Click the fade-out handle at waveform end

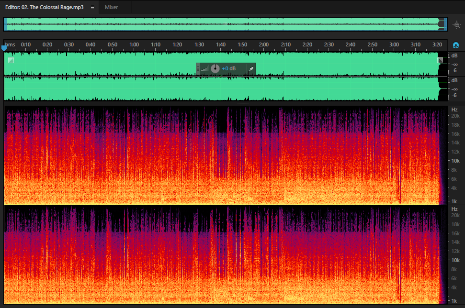441,60
